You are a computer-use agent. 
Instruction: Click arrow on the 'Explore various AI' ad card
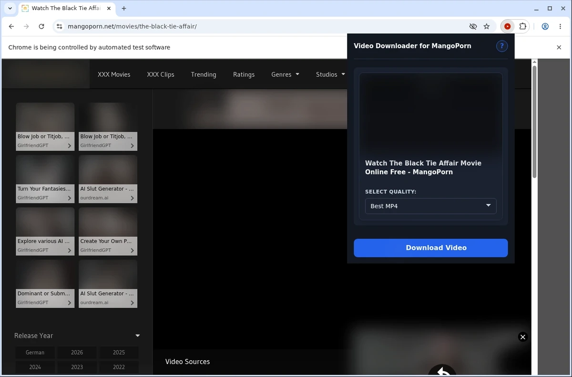click(70, 251)
